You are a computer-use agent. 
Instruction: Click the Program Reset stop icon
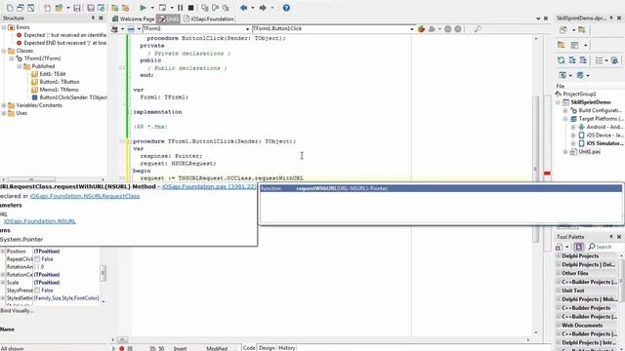pos(191,8)
